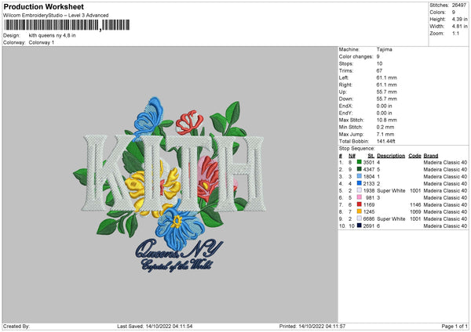
Task: Select stitch count '2691' in stop row 10
Action: 369,226
